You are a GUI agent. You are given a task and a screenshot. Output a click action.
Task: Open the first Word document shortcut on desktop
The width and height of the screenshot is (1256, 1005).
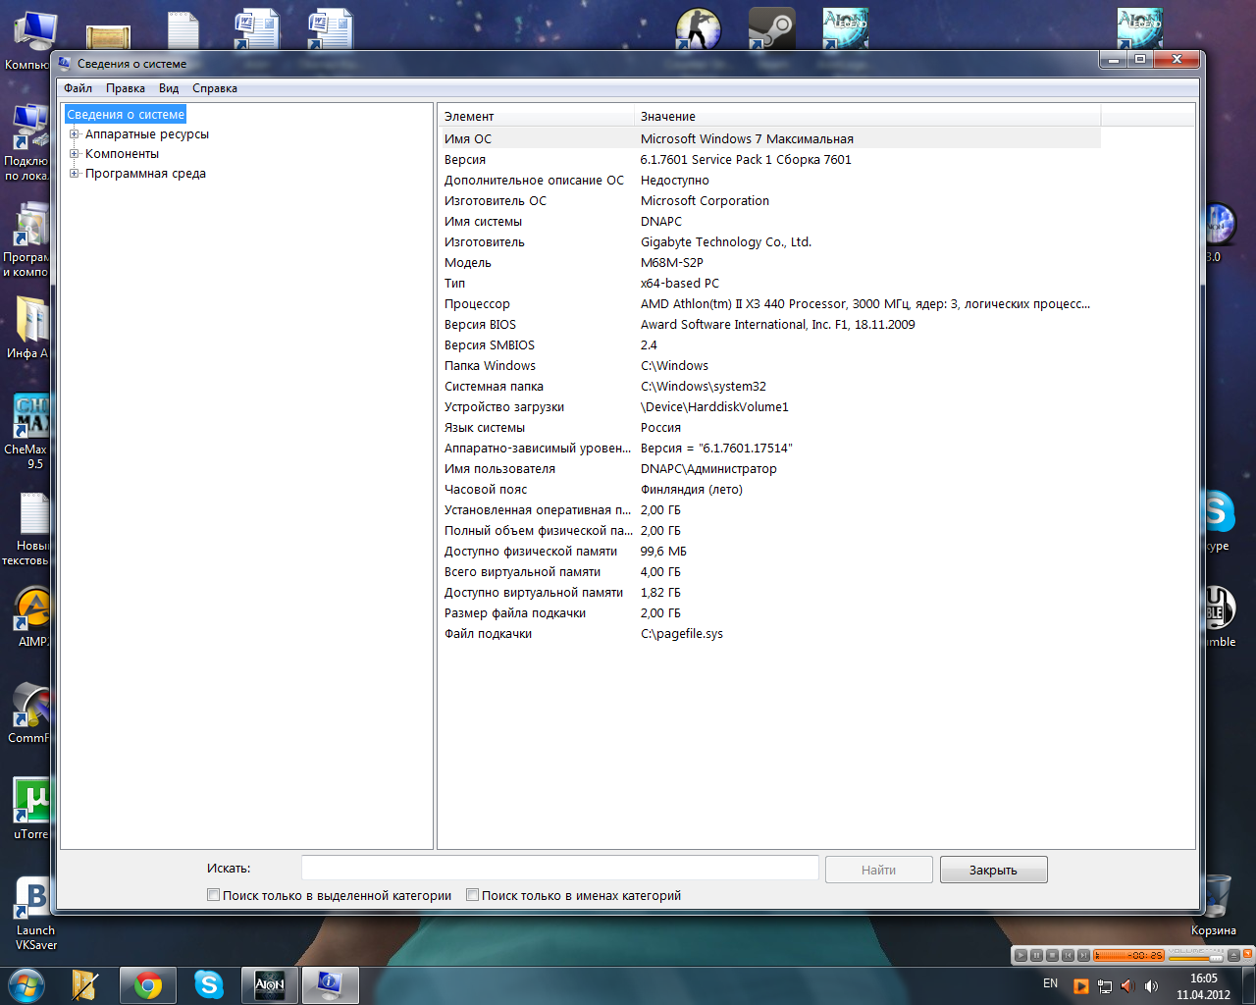[256, 28]
